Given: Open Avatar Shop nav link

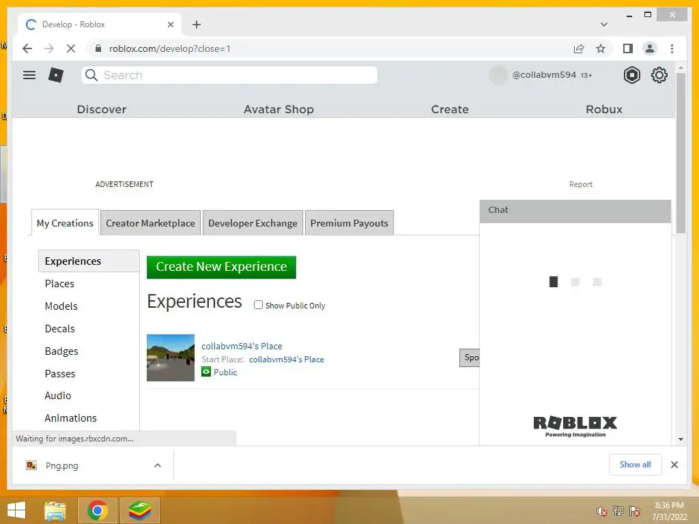Looking at the screenshot, I should (279, 109).
